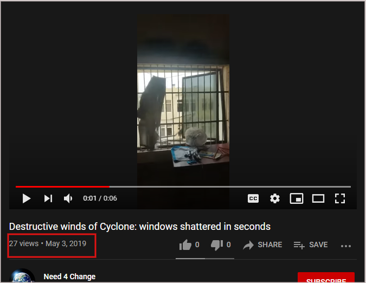Click the share arrow icon
Viewport: 366px width, 283px height.
point(248,245)
